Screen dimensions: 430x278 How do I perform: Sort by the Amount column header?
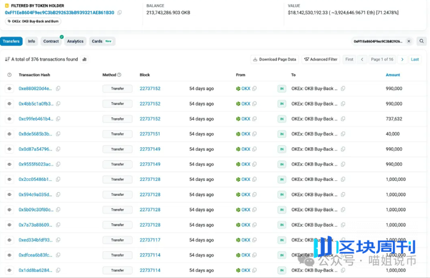coord(393,75)
